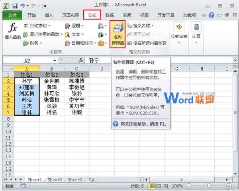239x191 pixels.
Task: Expand the AutoSum (自动求和) dropdown
Action: coord(50,26)
